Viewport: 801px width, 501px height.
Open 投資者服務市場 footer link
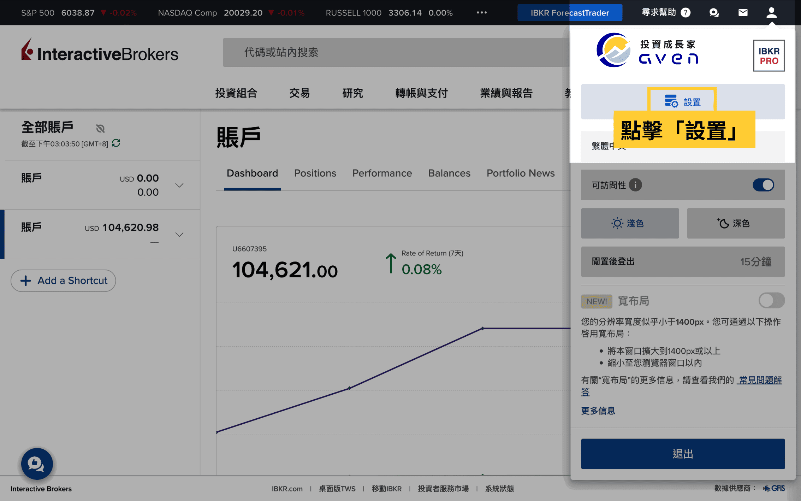pyautogui.click(x=443, y=489)
